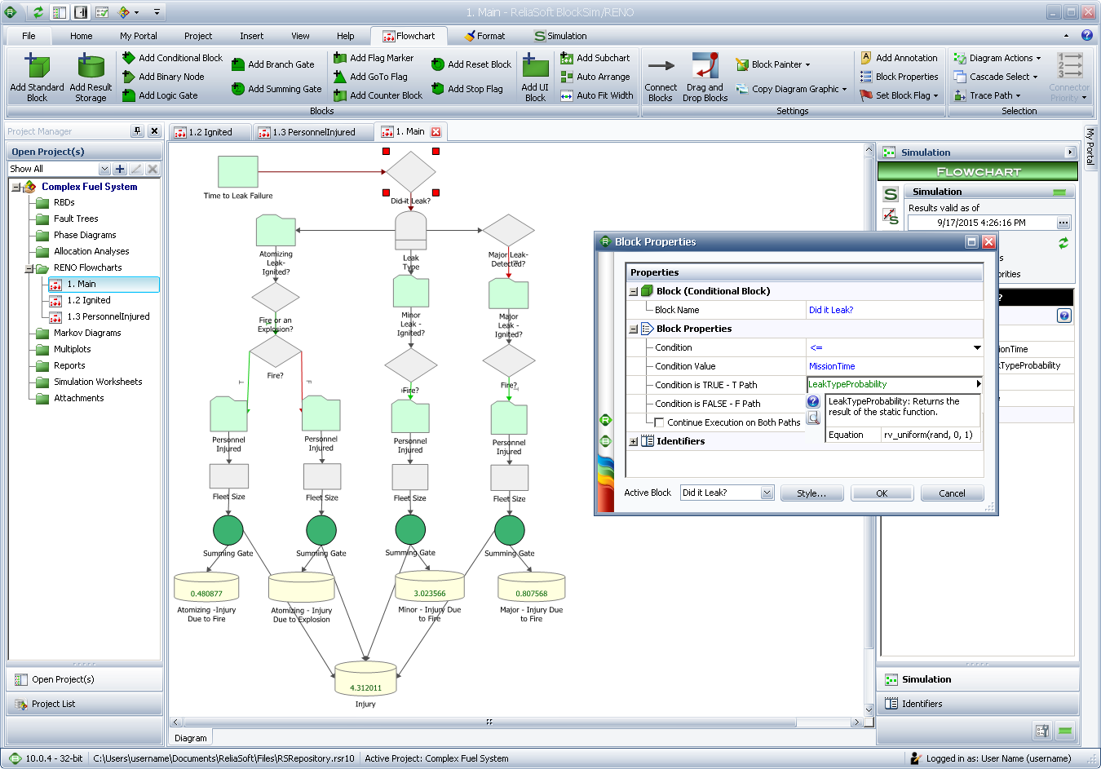Open the Show All filter dropdown
The image size is (1101, 769).
pyautogui.click(x=104, y=169)
